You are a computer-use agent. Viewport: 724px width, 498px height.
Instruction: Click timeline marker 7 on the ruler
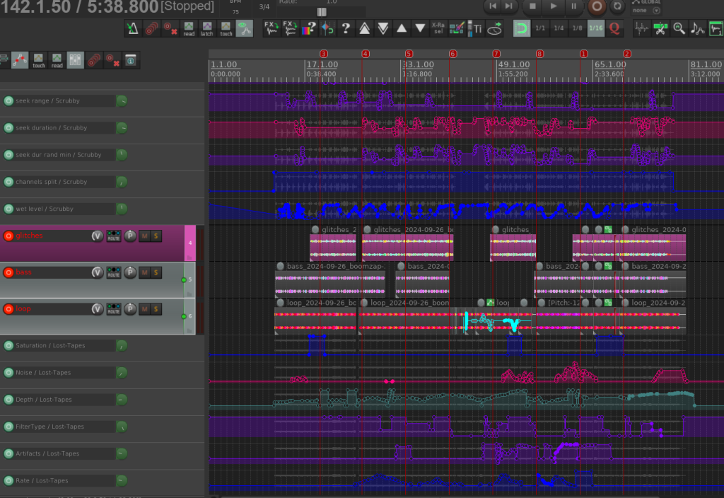pyautogui.click(x=496, y=53)
